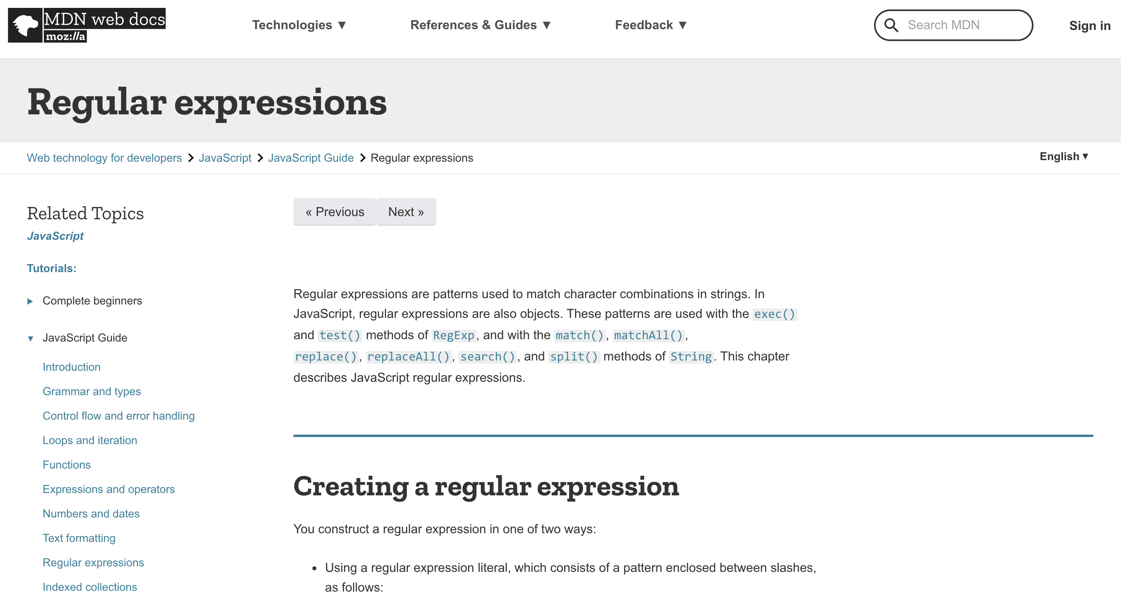Open the Feedback menu

pyautogui.click(x=650, y=25)
